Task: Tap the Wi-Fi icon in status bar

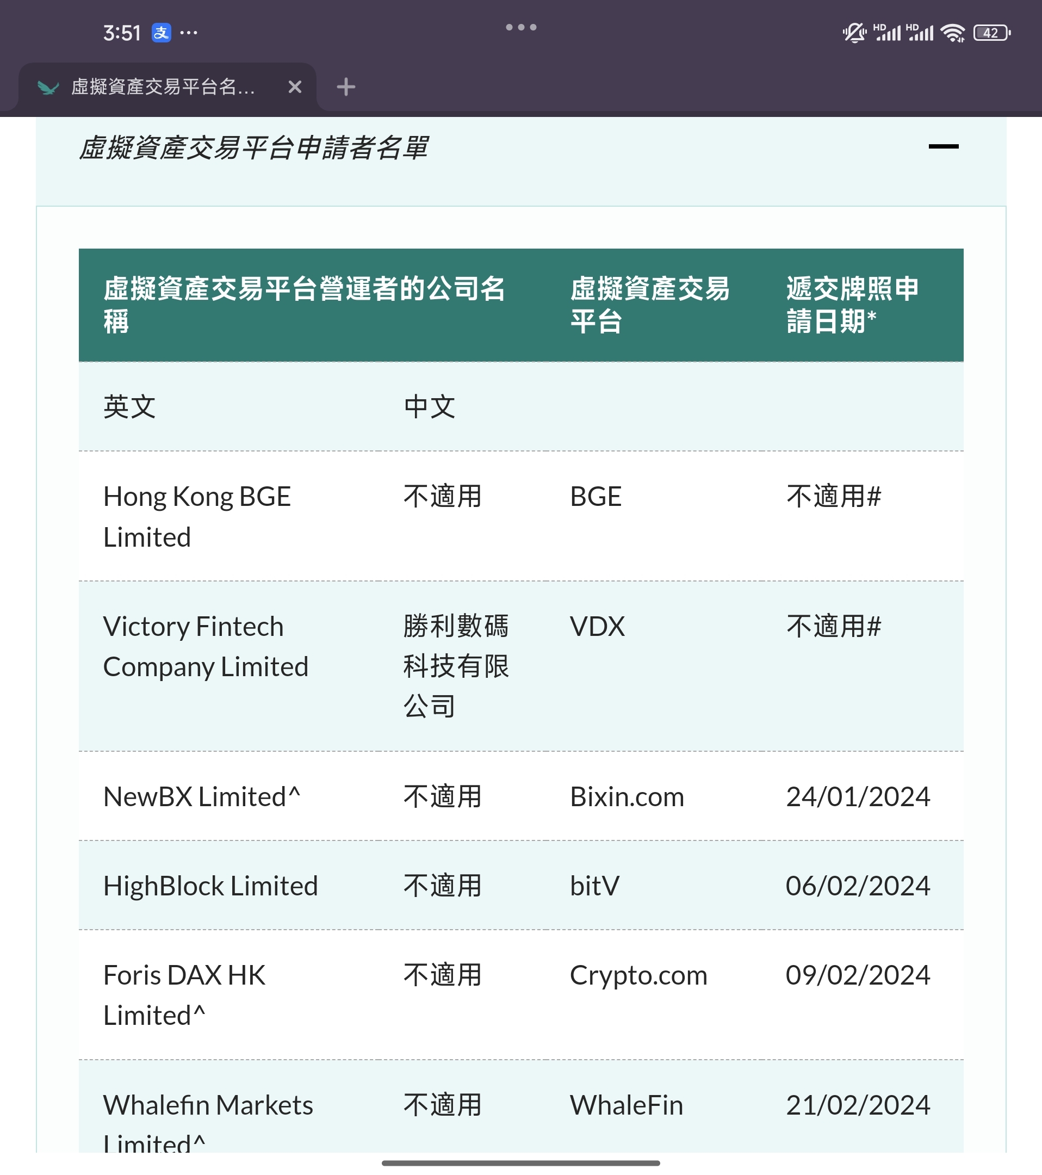Action: (x=952, y=33)
